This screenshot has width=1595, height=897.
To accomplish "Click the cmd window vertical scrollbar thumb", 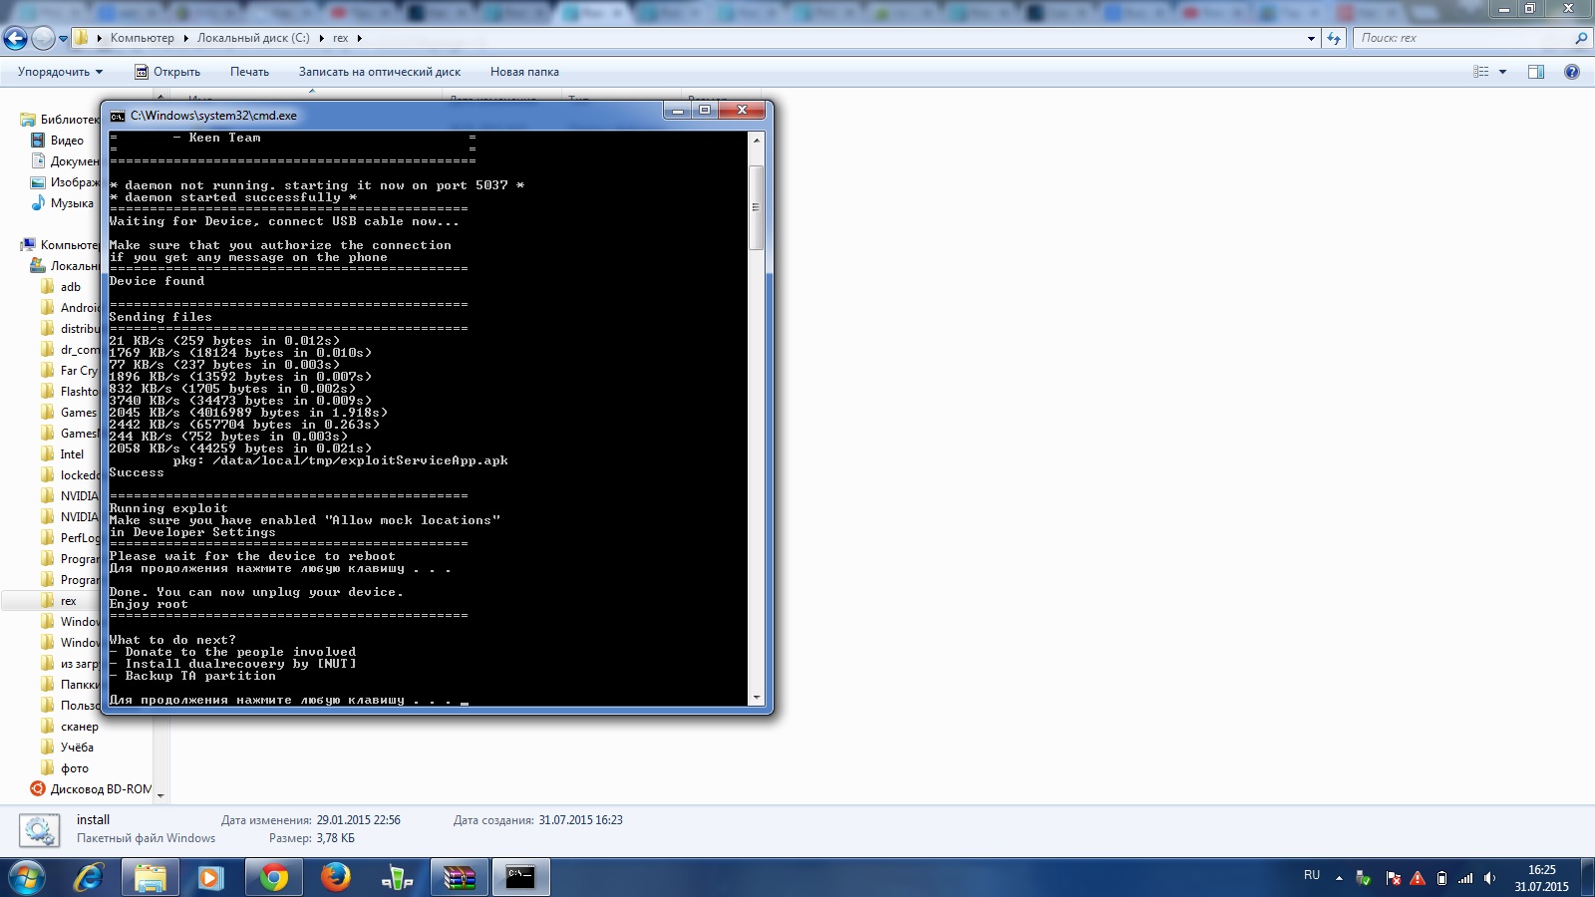I will click(x=756, y=207).
